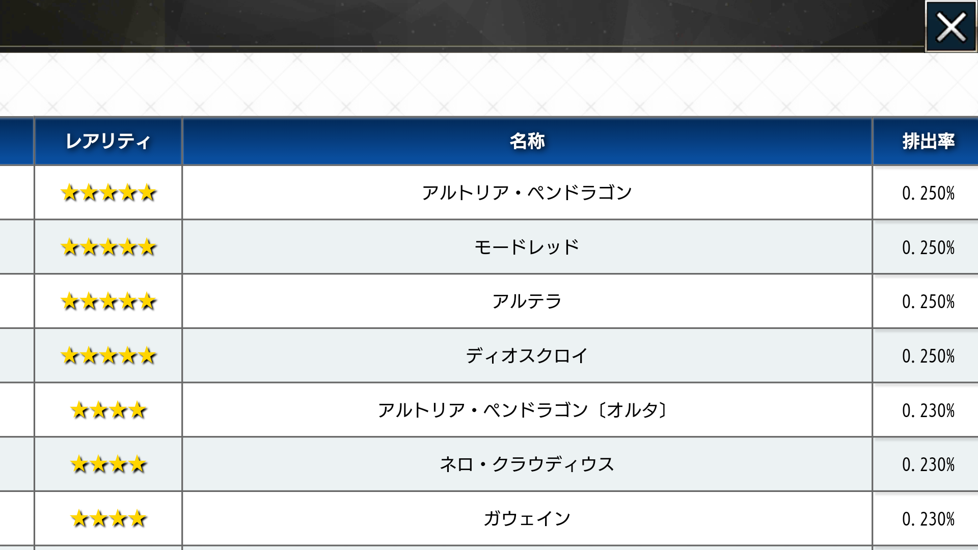This screenshot has height=550, width=978.
Task: Click the four-star rating beside ガウェイン
Action: click(108, 519)
